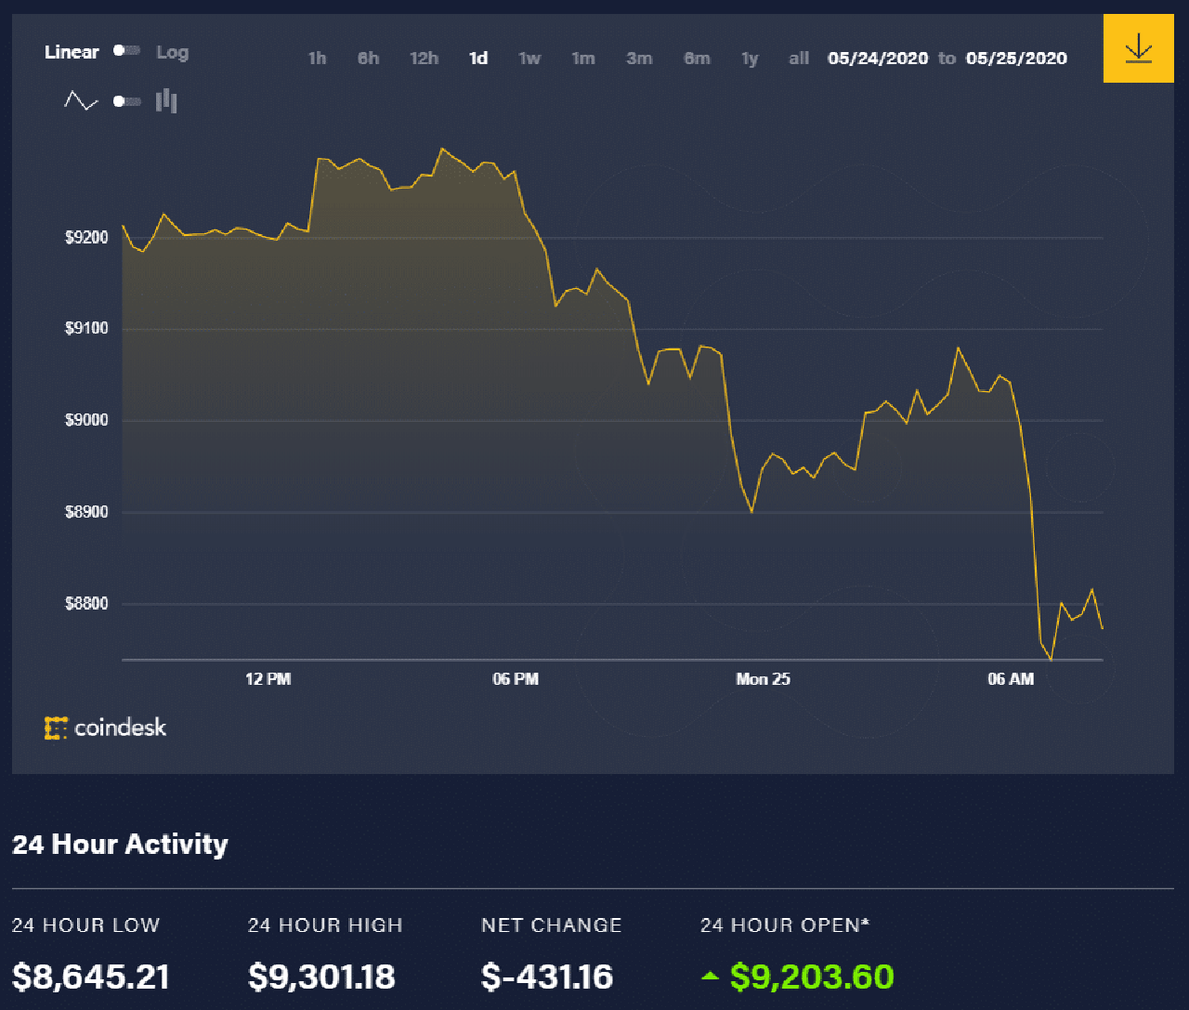Click the "to" text between dates
The width and height of the screenshot is (1189, 1010).
pyautogui.click(x=947, y=59)
